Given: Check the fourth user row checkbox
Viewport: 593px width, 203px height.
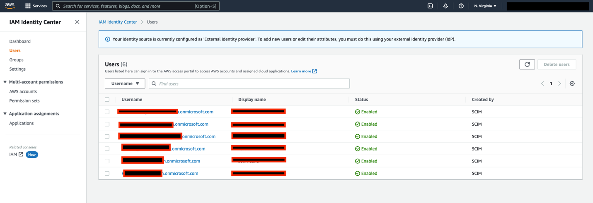Looking at the screenshot, I should 107,149.
